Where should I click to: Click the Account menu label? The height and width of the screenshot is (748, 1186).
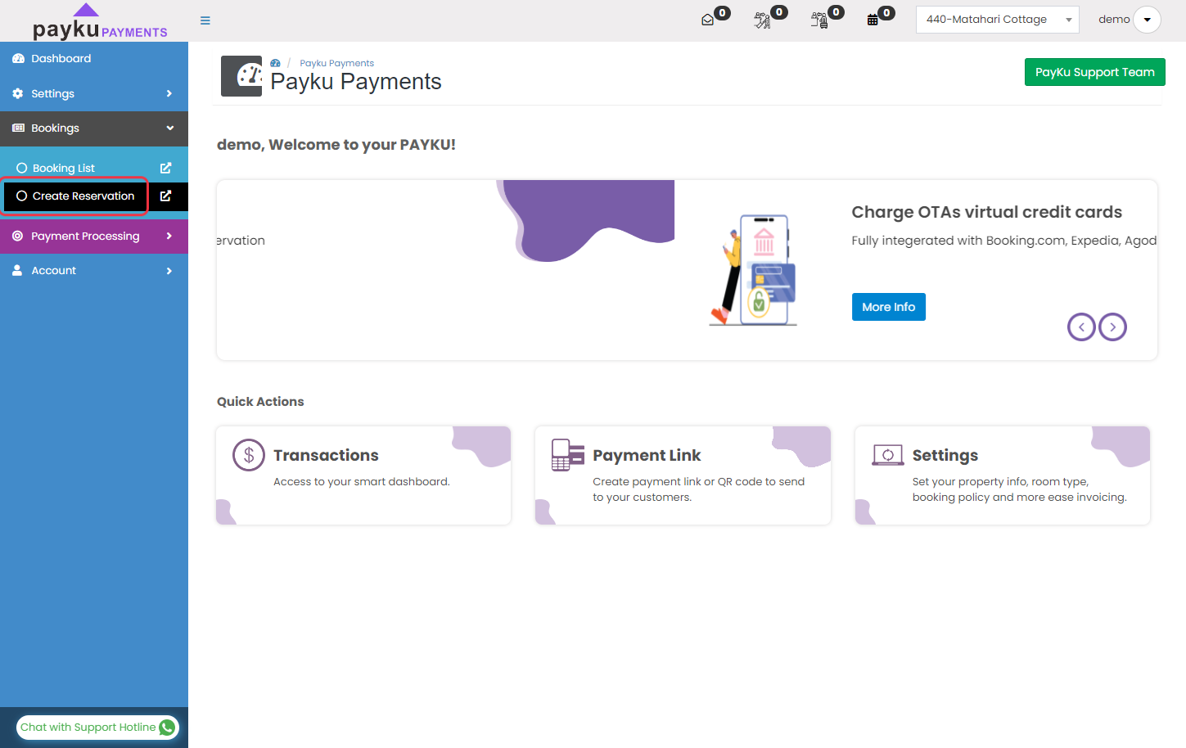click(53, 271)
